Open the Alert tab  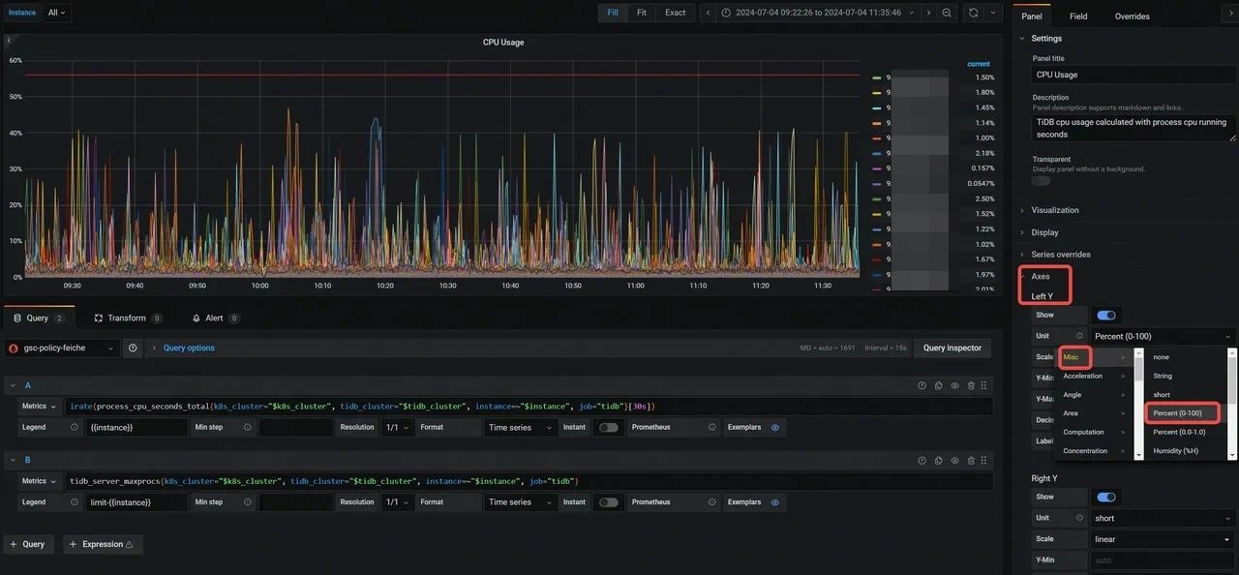click(215, 318)
